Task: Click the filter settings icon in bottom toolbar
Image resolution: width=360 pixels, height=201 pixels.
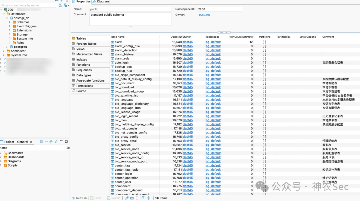Action: (x=143, y=198)
